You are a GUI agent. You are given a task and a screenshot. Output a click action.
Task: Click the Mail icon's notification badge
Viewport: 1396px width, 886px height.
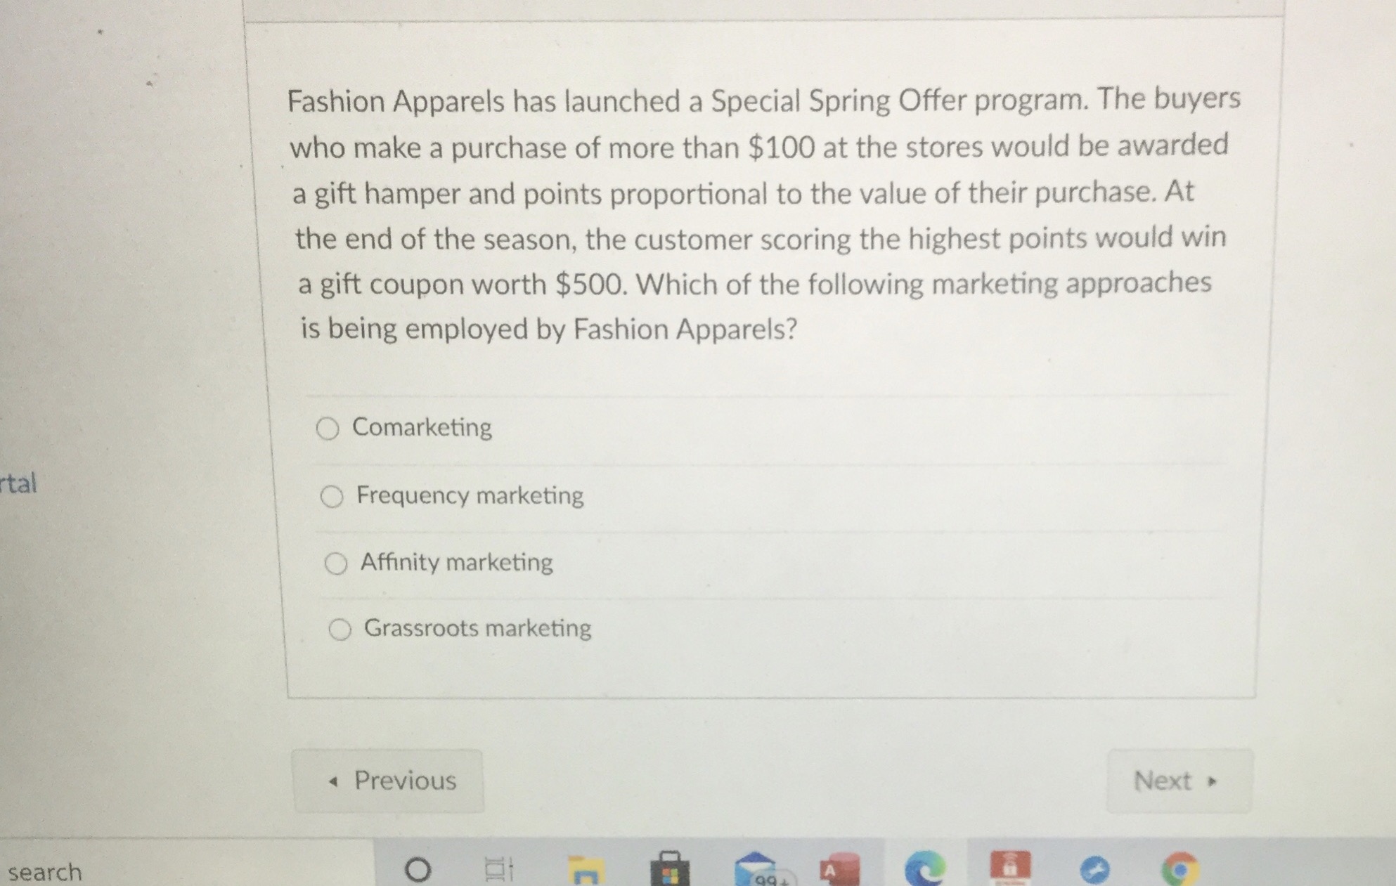tap(772, 881)
